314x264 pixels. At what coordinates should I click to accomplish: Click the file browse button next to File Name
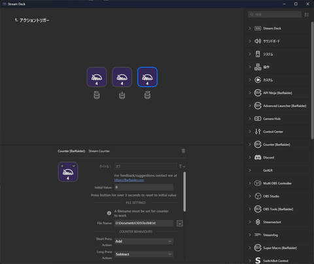point(180,223)
